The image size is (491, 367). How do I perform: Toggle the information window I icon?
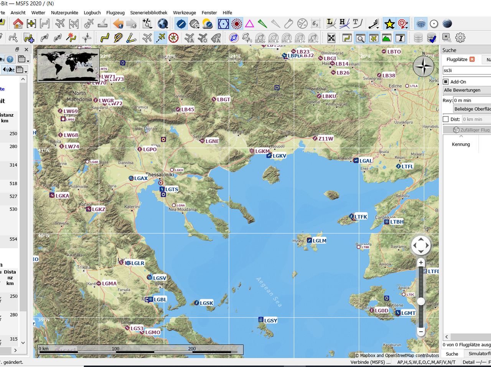point(400,38)
